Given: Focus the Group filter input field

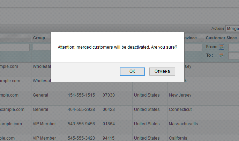Looking at the screenshot, I should (42, 47).
